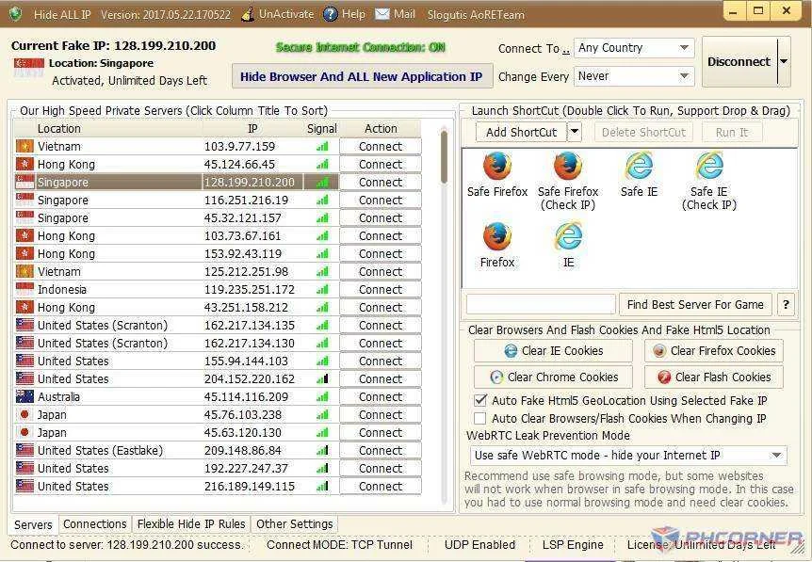Connect to United States (Eastlake) server
Image resolution: width=812 pixels, height=562 pixels.
coord(381,450)
